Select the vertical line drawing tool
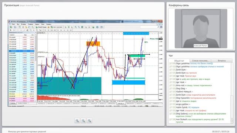The height and width of the screenshot is (133, 237). (x=18, y=30)
